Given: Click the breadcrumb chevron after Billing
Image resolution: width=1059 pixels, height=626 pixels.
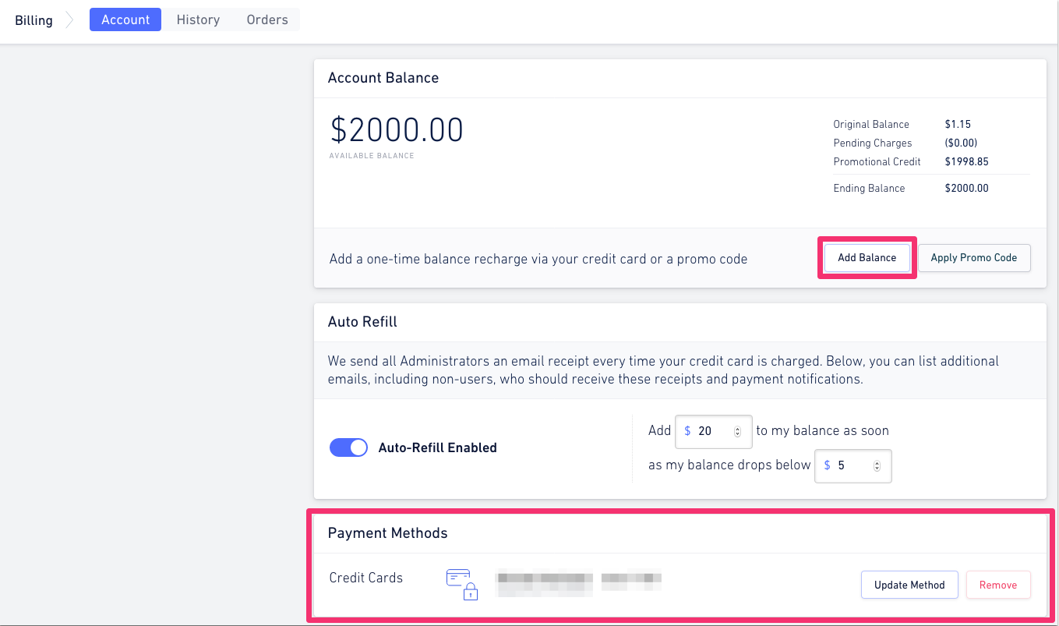Looking at the screenshot, I should coord(69,20).
